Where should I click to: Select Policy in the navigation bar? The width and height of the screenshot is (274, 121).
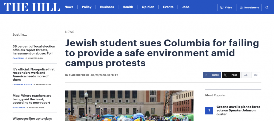pyautogui.click(x=87, y=7)
